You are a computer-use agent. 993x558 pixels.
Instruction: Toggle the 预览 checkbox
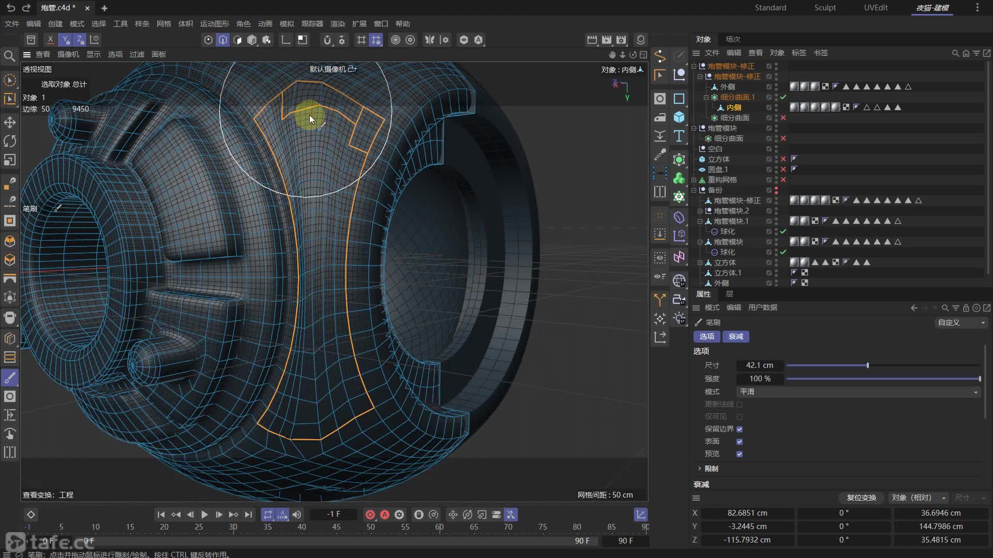pyautogui.click(x=740, y=454)
